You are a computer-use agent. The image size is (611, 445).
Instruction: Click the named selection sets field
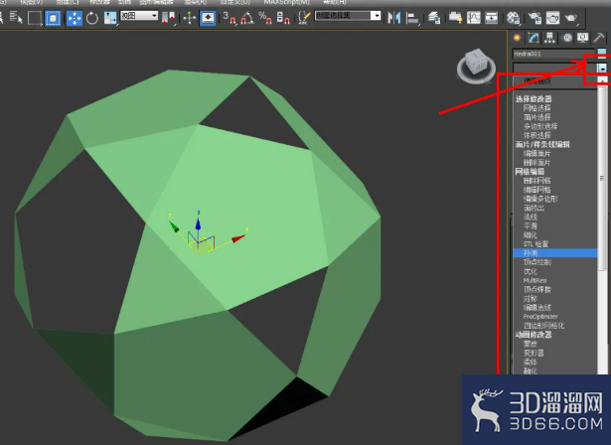pos(343,16)
